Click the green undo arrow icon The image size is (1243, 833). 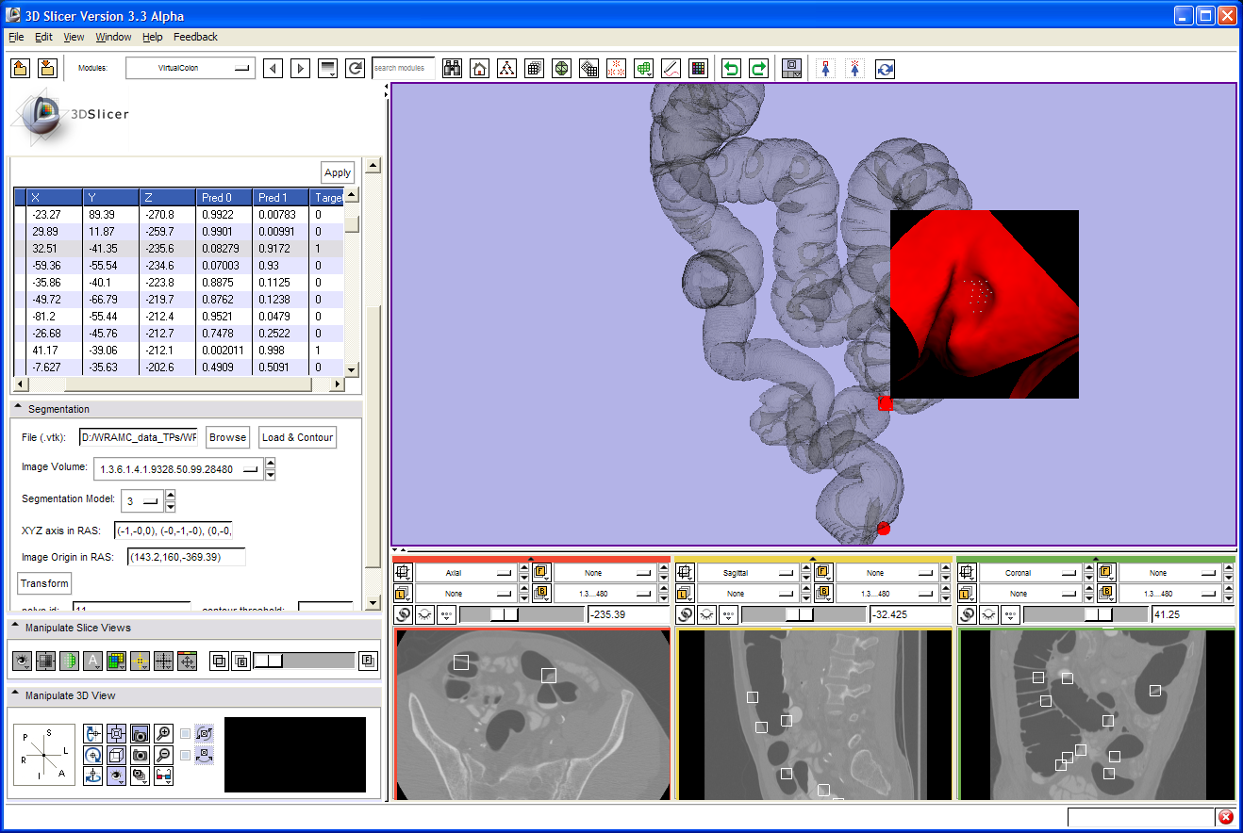tap(731, 69)
